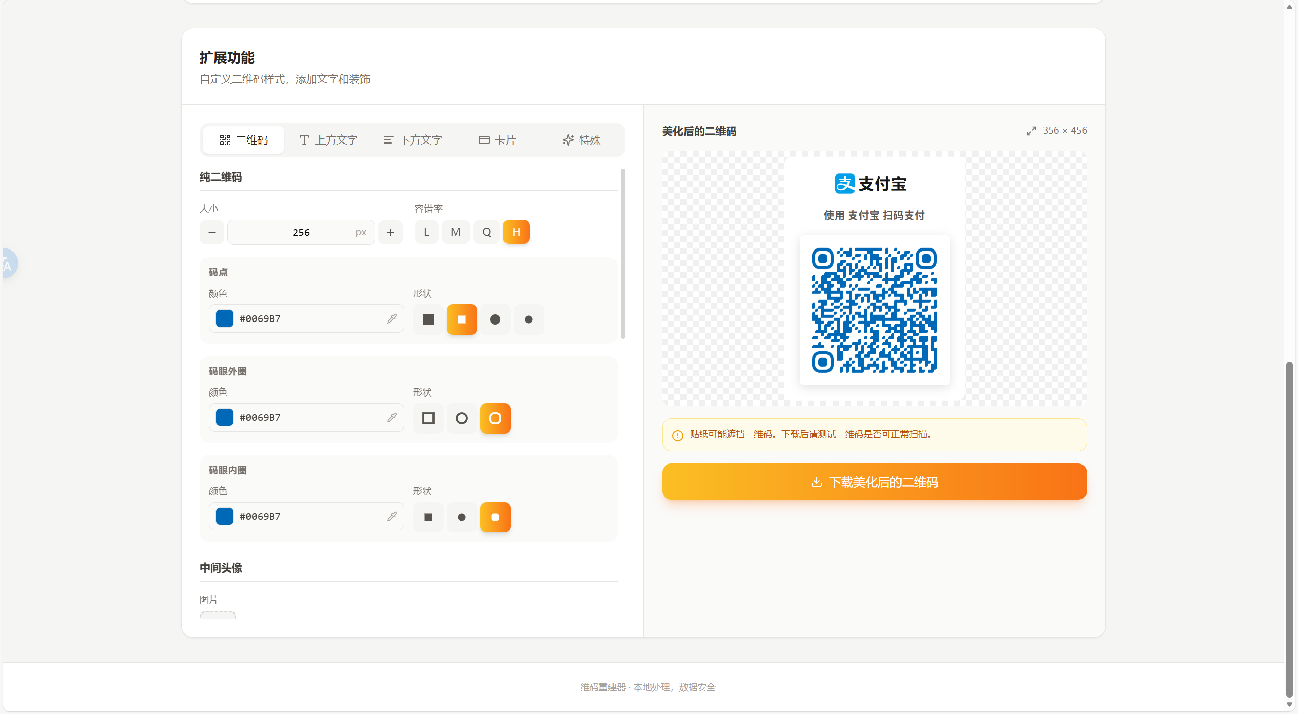Choose rounded square shape for 码眼内圈
The image size is (1298, 714).
pos(495,517)
